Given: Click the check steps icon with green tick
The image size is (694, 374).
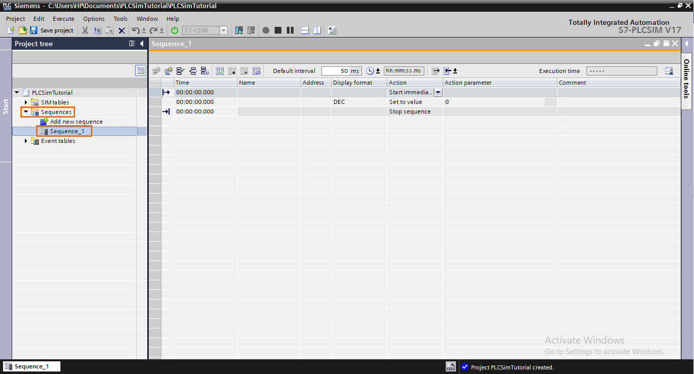Looking at the screenshot, I should 181,71.
